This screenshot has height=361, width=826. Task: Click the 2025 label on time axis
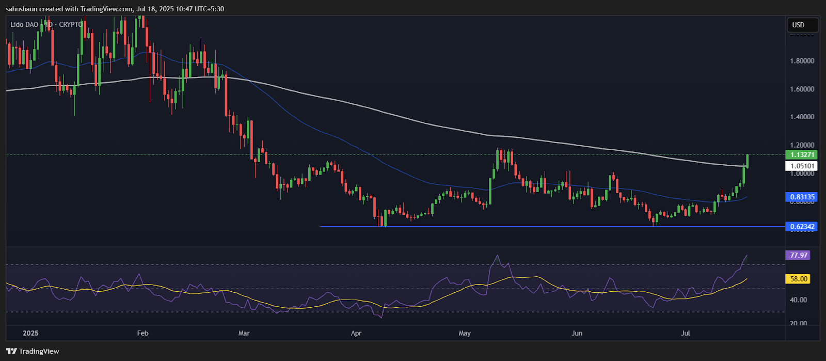point(30,333)
